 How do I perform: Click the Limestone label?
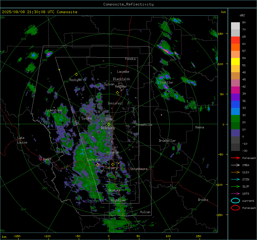click(54, 110)
